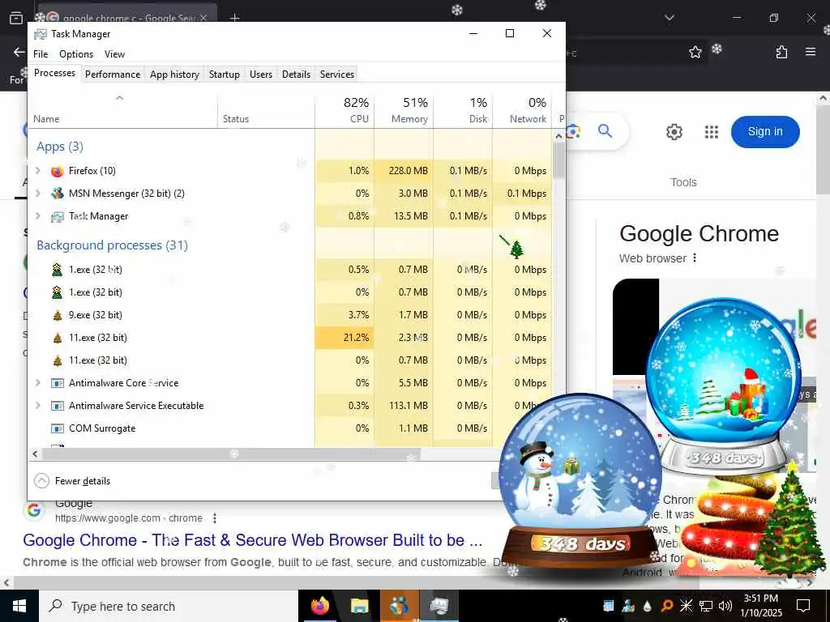
Task: Sort processes by the Name column header
Action: click(123, 110)
